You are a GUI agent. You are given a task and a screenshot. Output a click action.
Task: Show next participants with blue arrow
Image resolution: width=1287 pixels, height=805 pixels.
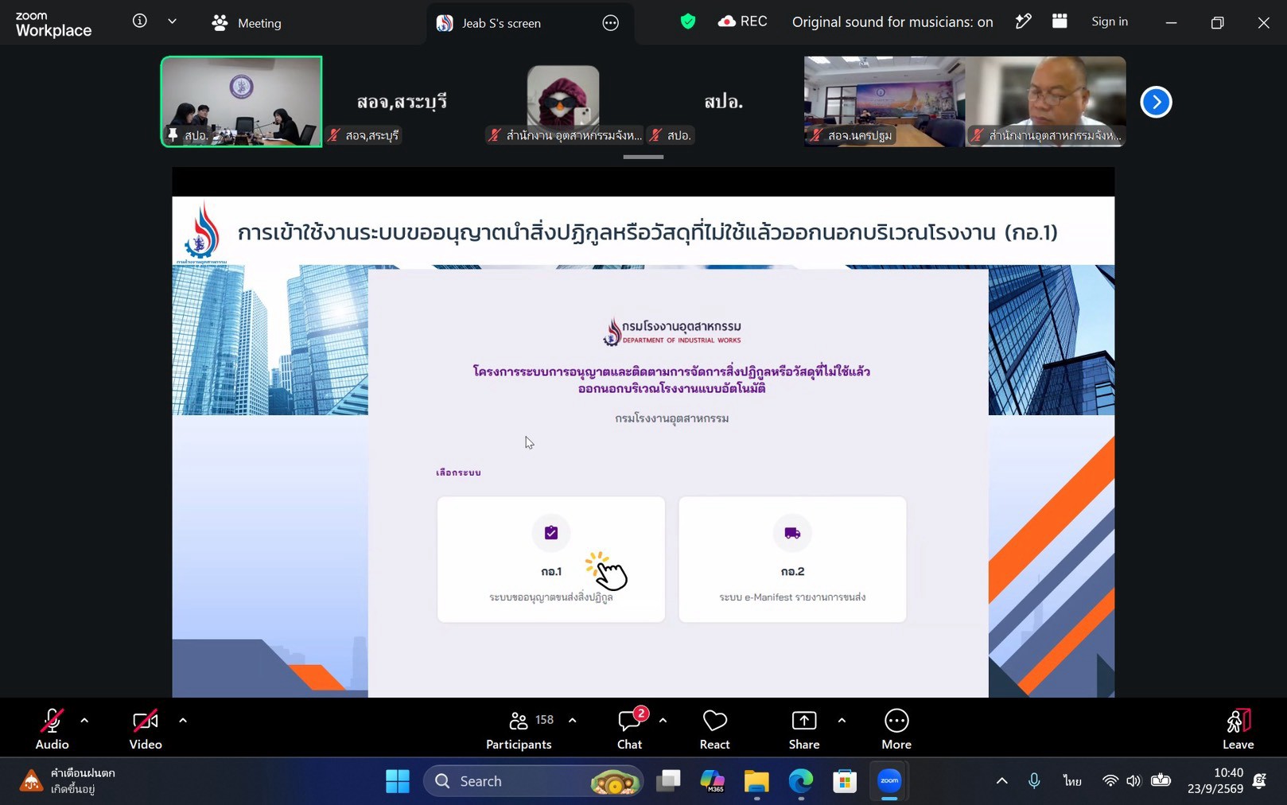click(x=1156, y=102)
